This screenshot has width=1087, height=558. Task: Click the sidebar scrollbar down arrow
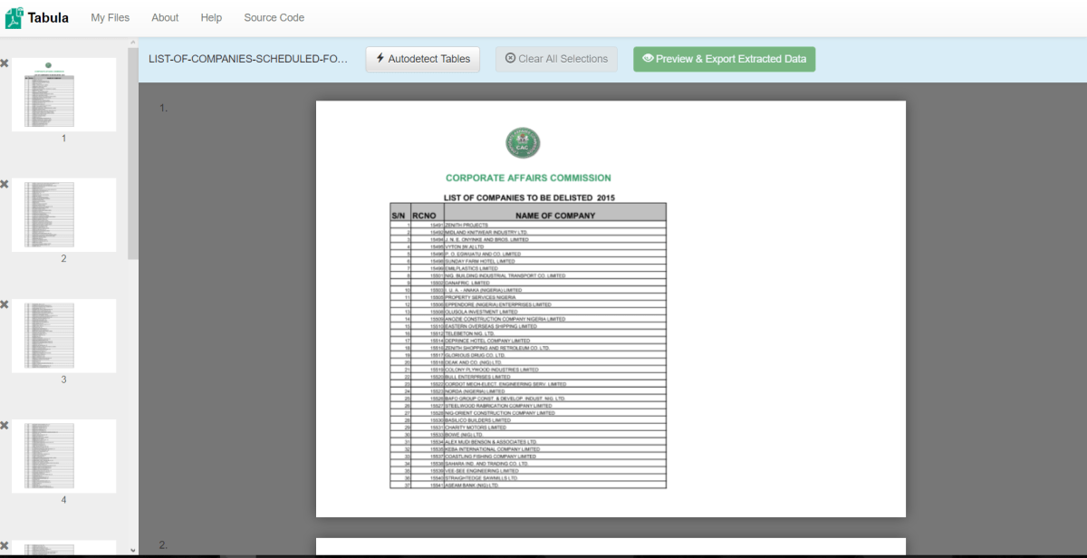click(x=133, y=549)
